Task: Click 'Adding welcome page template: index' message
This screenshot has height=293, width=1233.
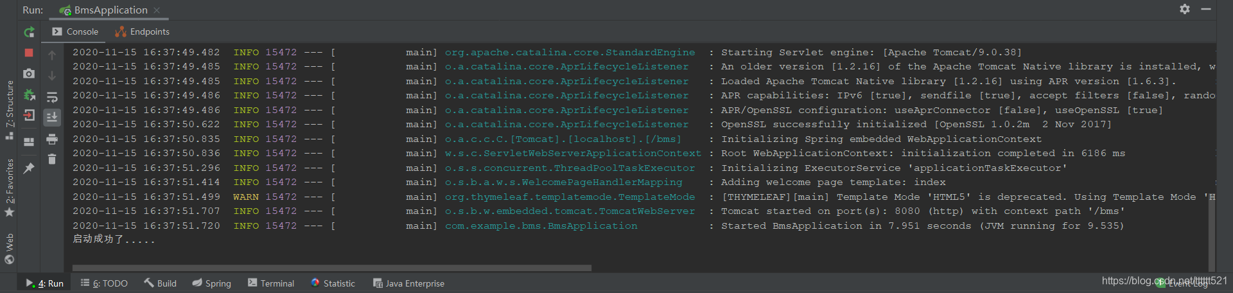Action: click(x=834, y=182)
